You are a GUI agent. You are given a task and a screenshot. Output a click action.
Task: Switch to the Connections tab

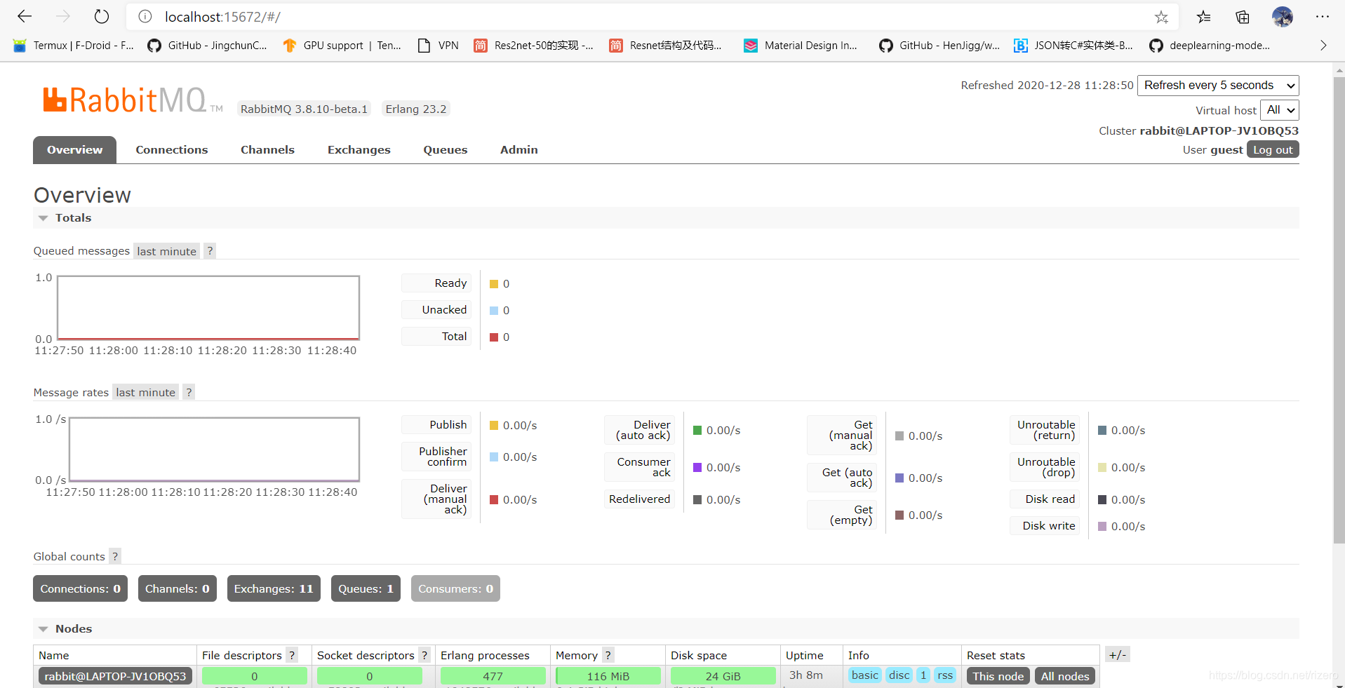point(172,149)
